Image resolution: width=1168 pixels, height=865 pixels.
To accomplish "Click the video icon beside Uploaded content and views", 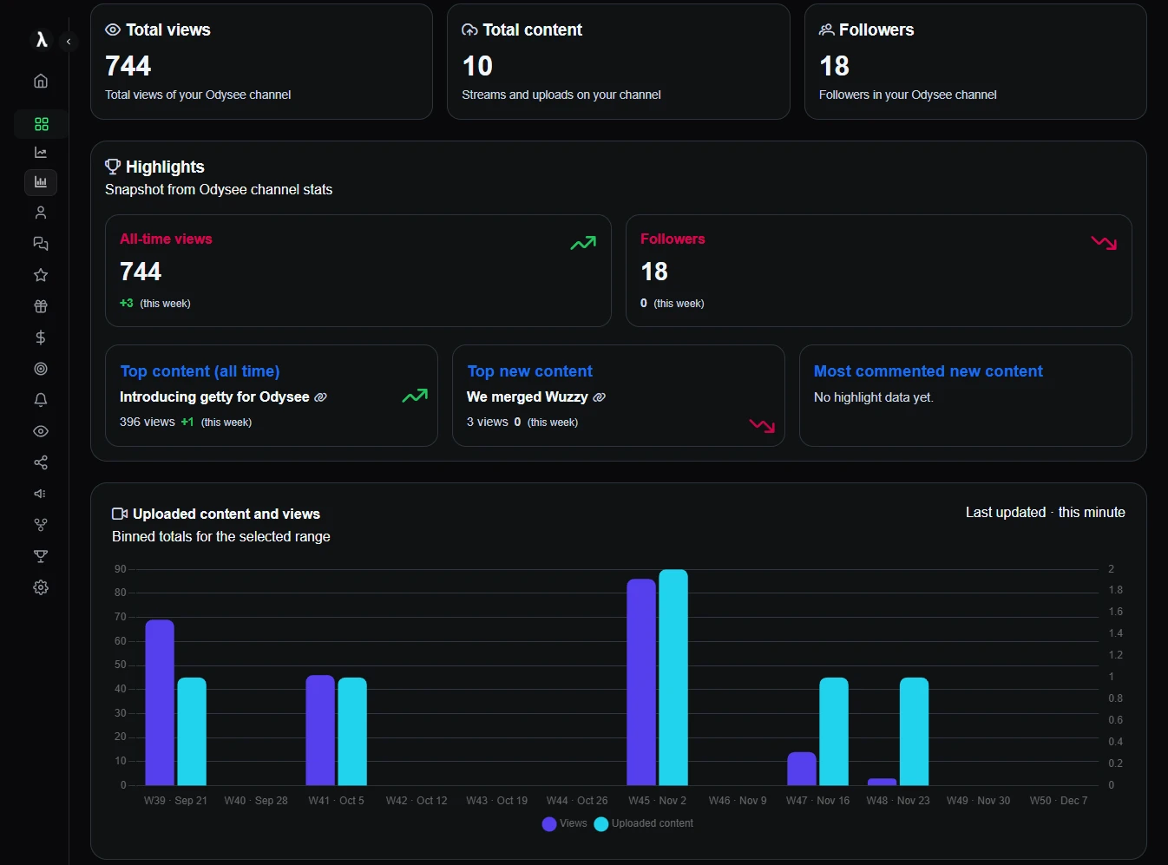I will [x=120, y=514].
